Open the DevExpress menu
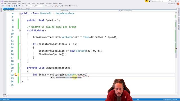The height and width of the screenshot is (101, 180). [49, 4]
